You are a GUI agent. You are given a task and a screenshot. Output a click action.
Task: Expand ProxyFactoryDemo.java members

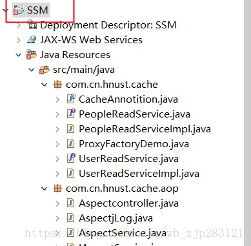coord(57,144)
